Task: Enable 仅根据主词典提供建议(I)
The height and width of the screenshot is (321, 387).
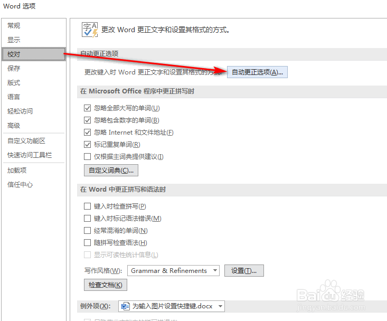Action: pos(87,157)
